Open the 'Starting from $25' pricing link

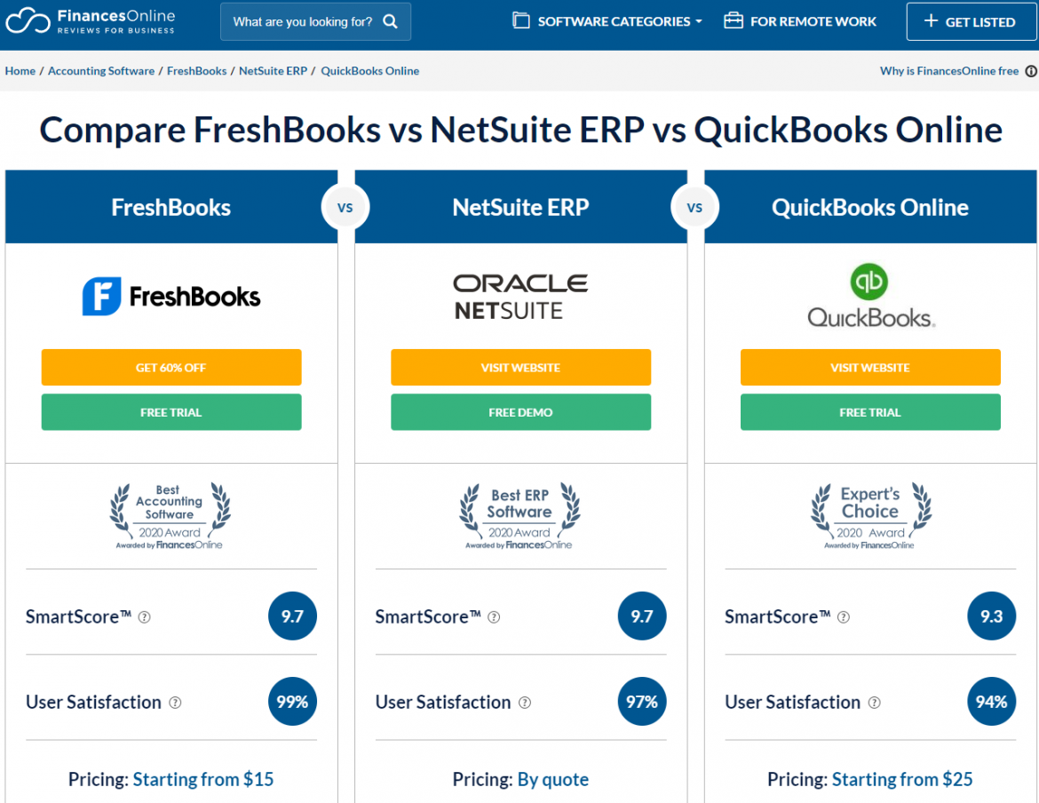pyautogui.click(x=902, y=779)
